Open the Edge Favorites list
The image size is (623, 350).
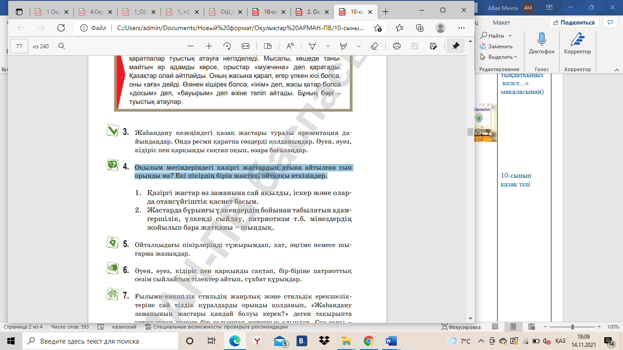point(400,28)
